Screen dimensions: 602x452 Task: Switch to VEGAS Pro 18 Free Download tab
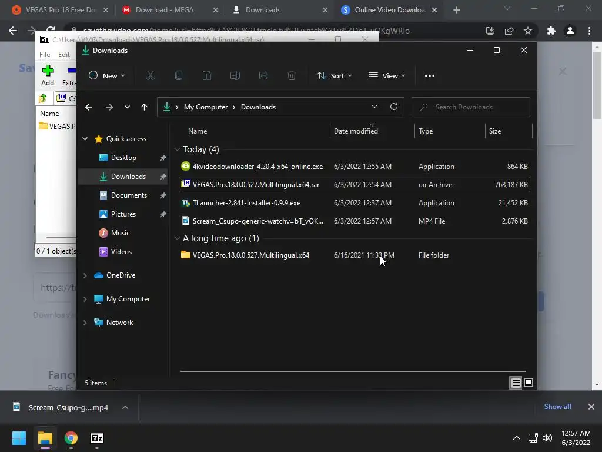tap(61, 10)
